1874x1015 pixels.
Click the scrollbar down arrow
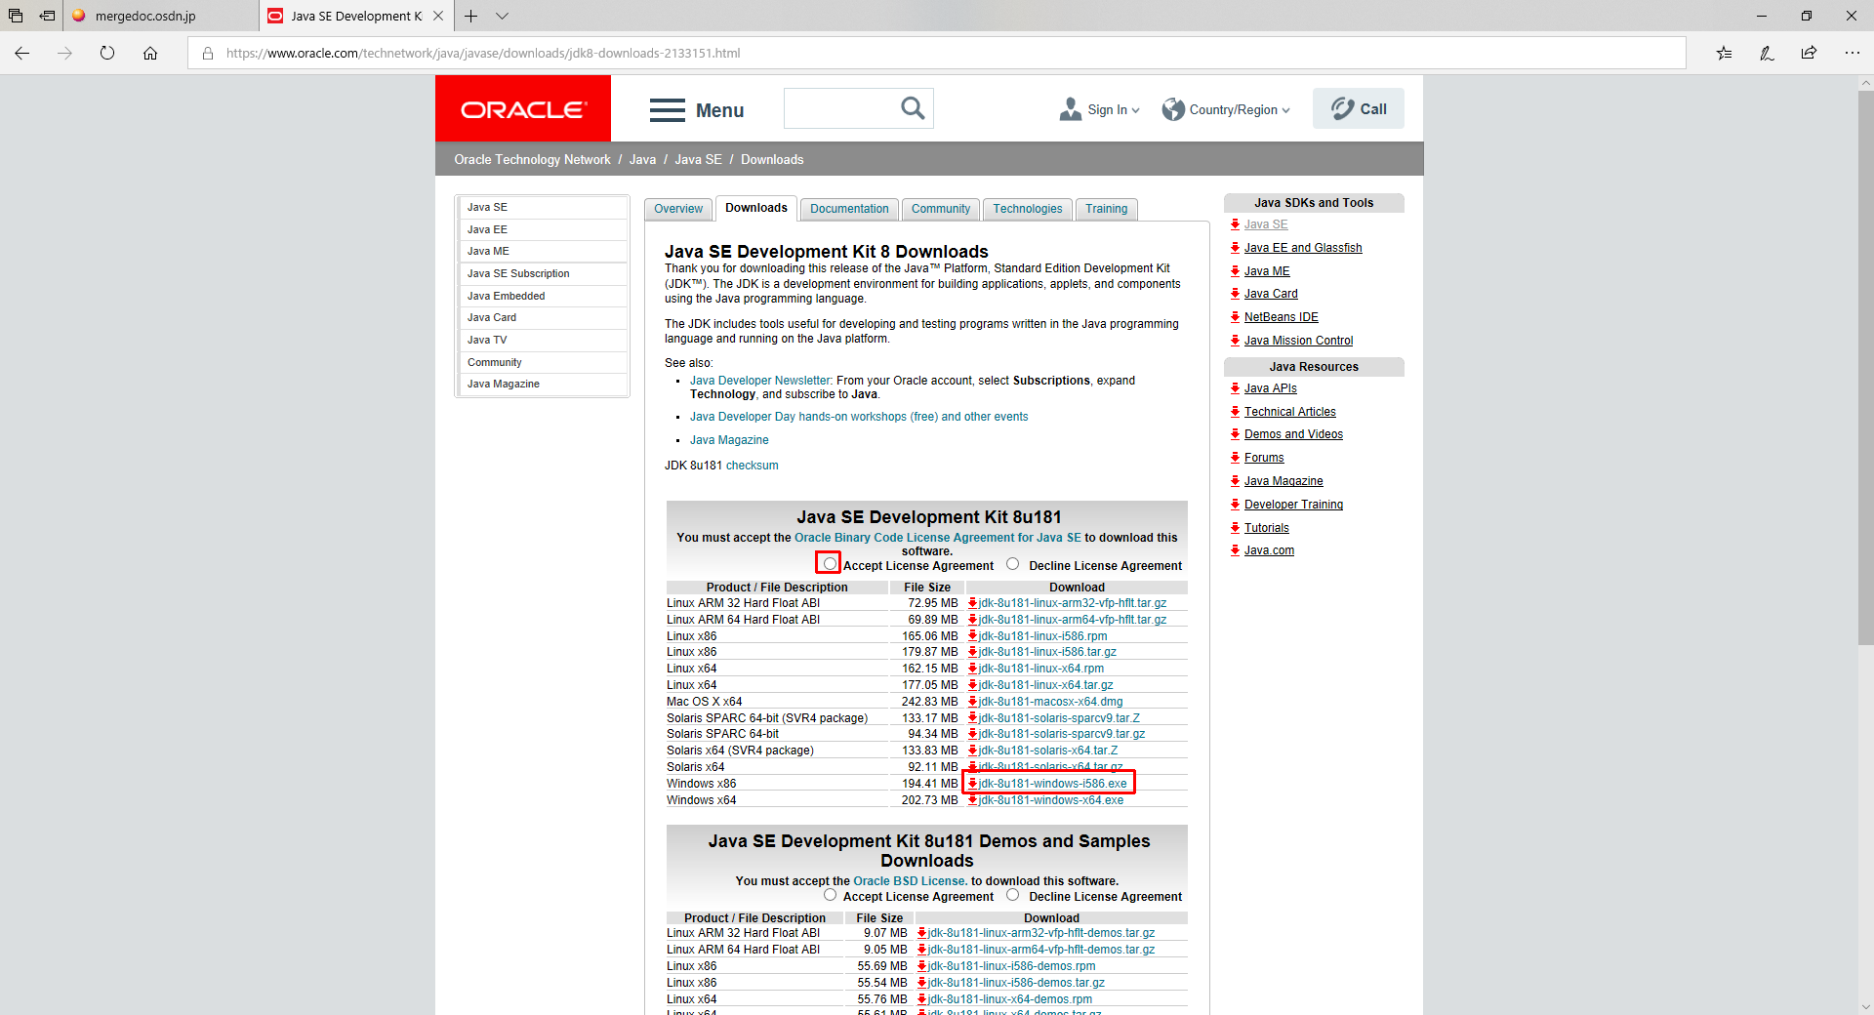click(x=1865, y=1006)
